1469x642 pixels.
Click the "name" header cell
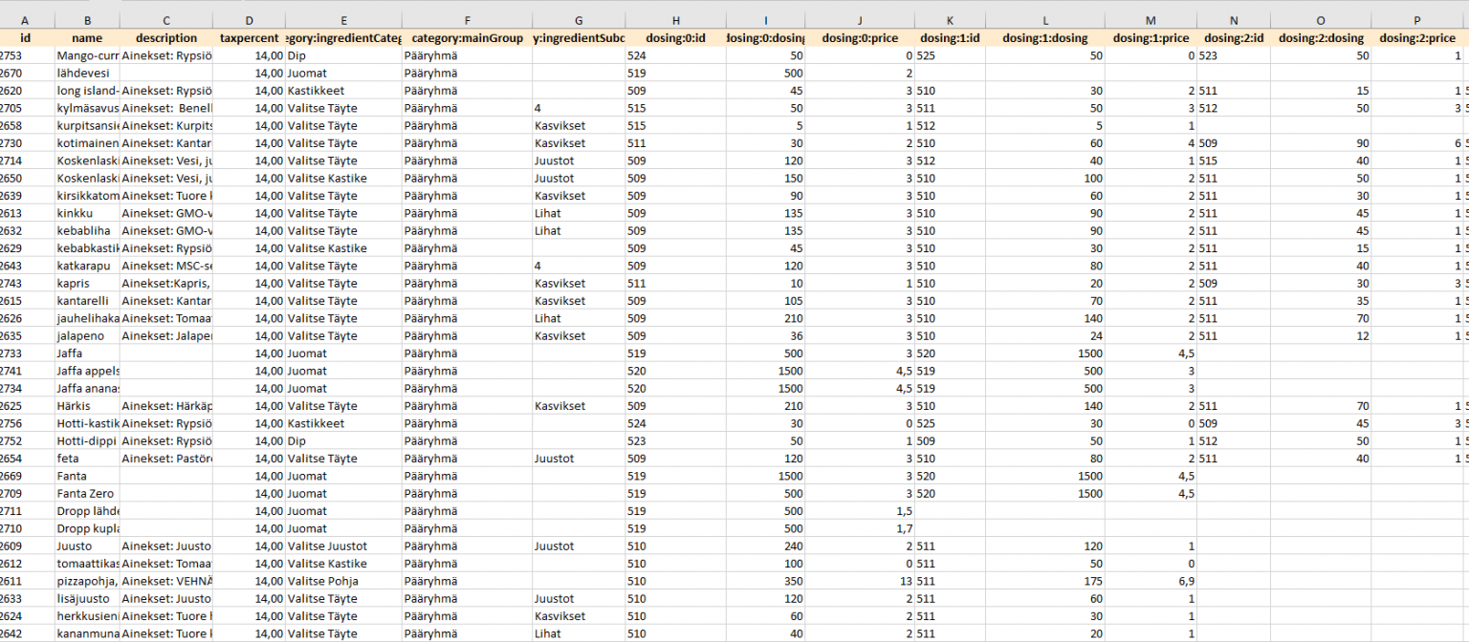(x=86, y=38)
